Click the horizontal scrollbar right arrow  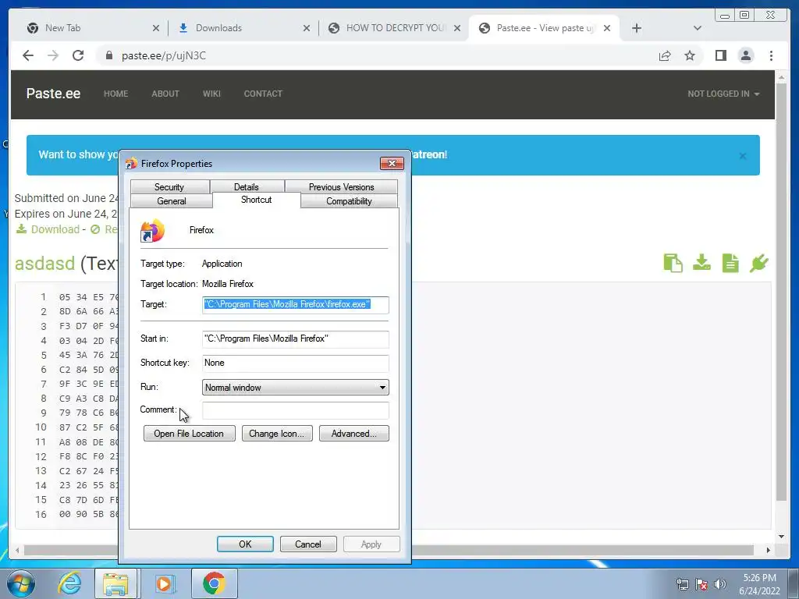[x=768, y=550]
